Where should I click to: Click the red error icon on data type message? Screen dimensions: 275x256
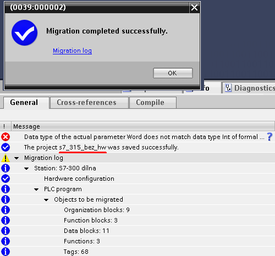pyautogui.click(x=5, y=137)
